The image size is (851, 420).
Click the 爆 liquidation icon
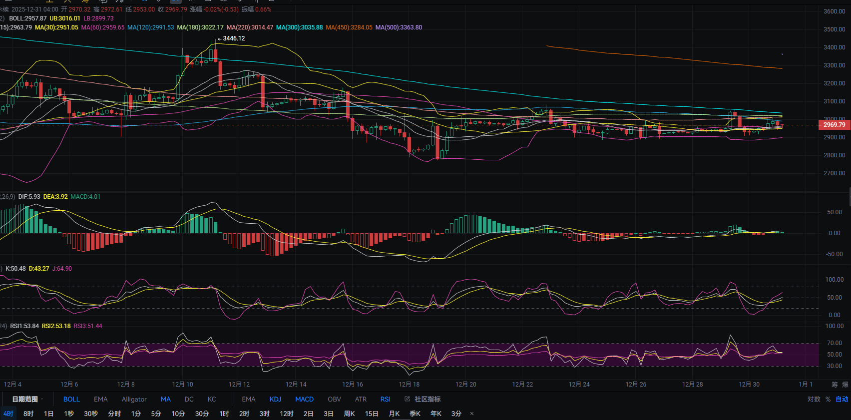point(845,385)
